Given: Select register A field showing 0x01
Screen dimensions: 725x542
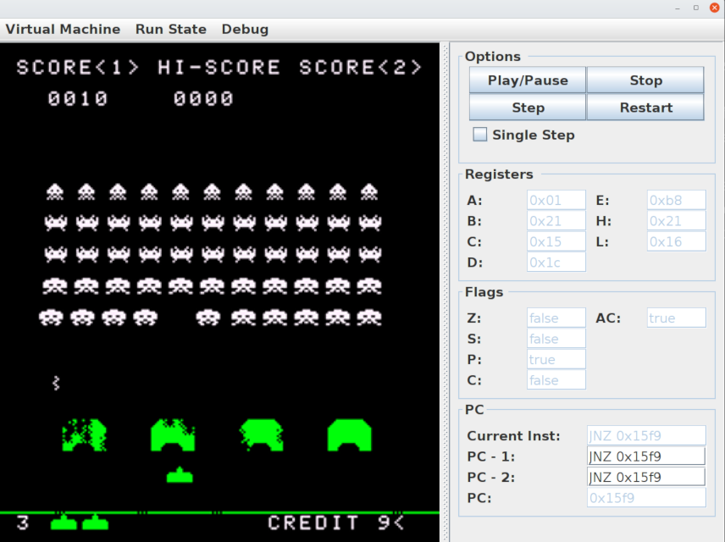Looking at the screenshot, I should (x=556, y=200).
